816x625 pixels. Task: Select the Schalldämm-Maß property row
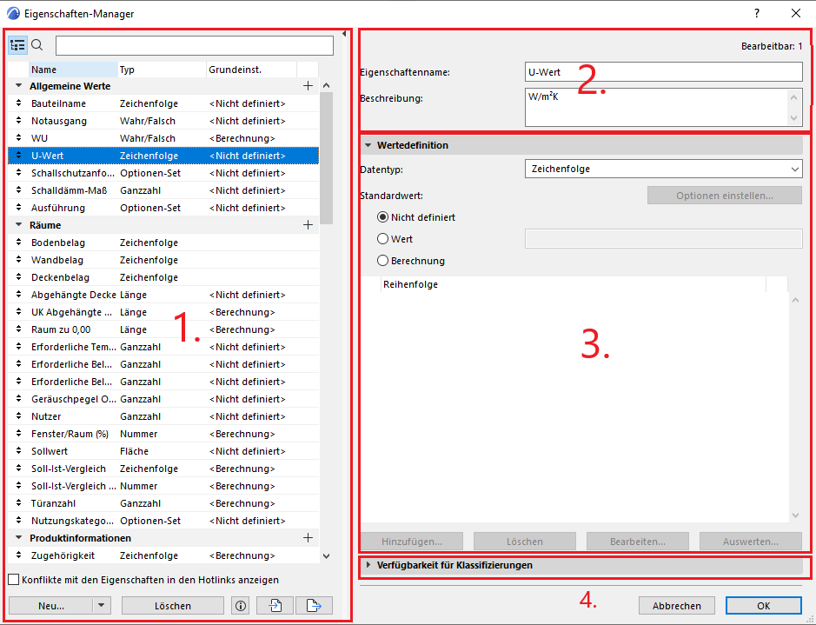click(70, 190)
